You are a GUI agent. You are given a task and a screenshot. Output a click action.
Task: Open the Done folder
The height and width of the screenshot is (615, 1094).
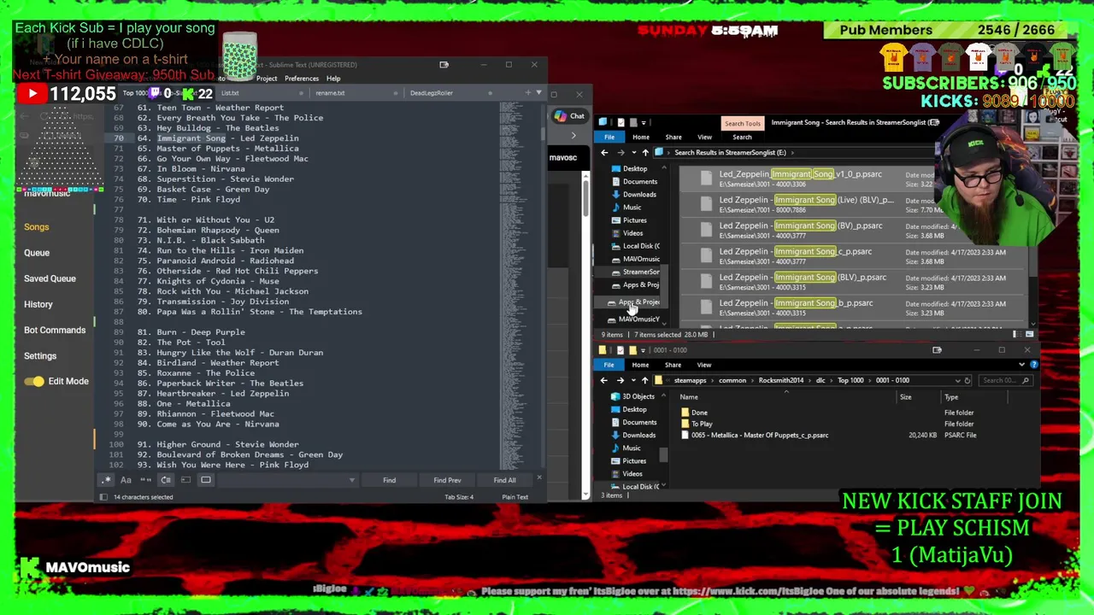[x=699, y=413]
